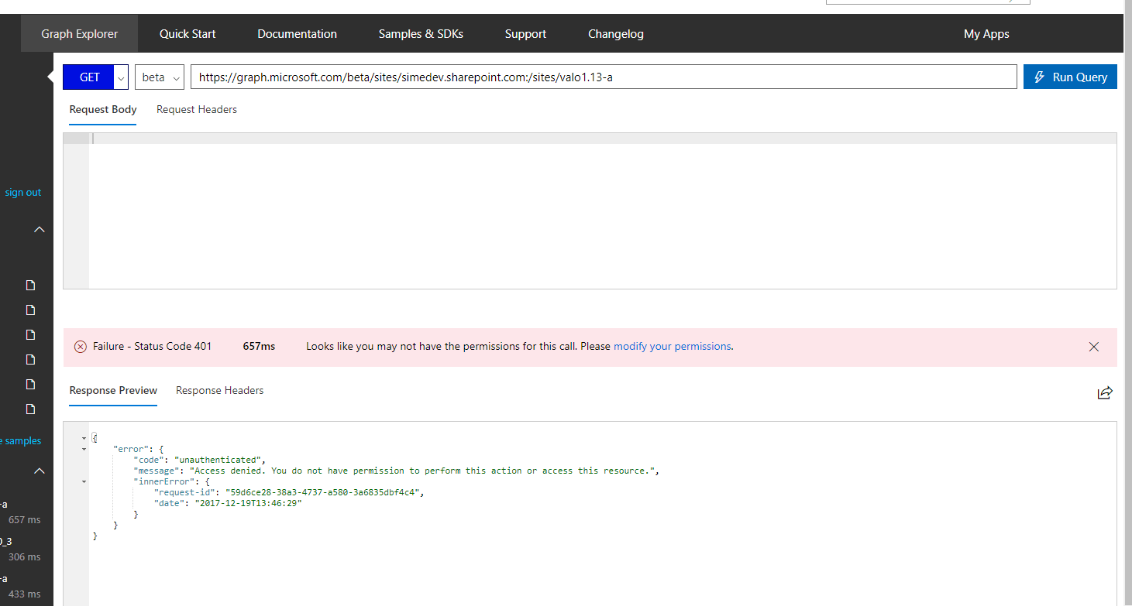Click the lightning icon on Run Query
This screenshot has width=1132, height=606.
(1039, 77)
